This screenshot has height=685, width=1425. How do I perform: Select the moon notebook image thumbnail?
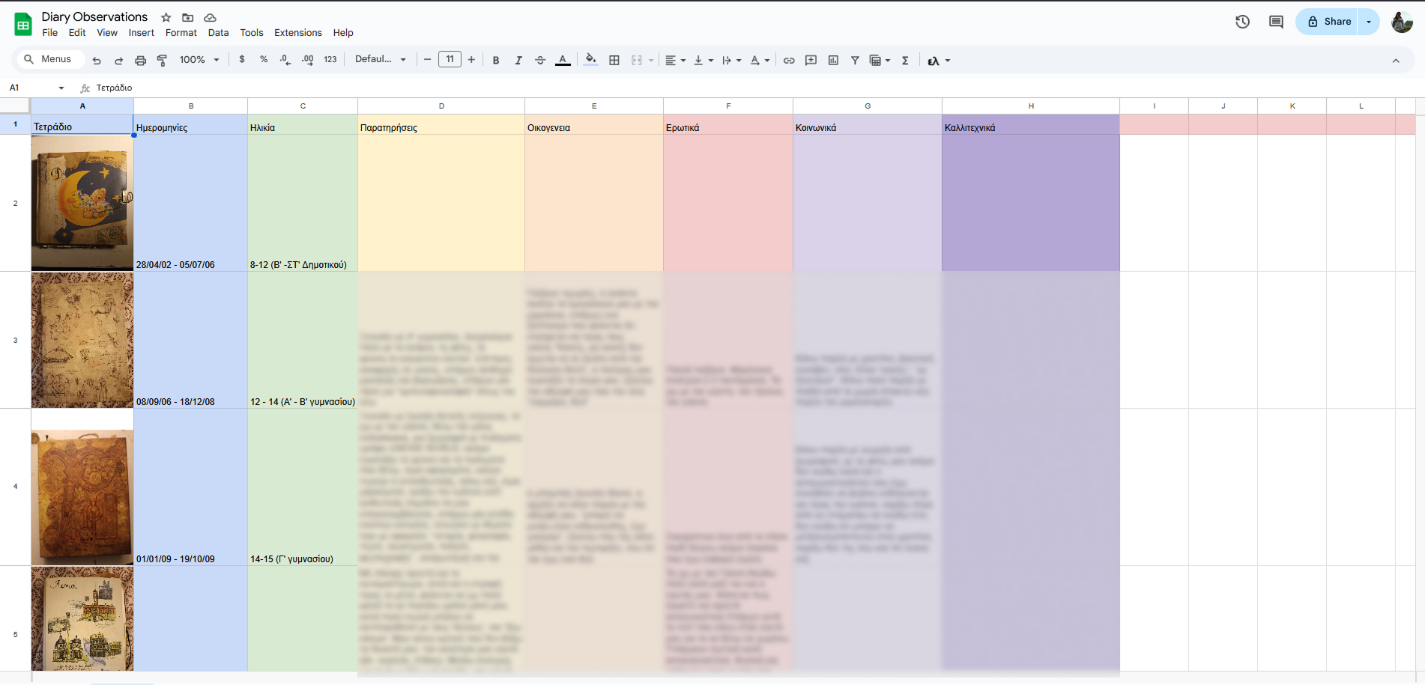coord(82,203)
